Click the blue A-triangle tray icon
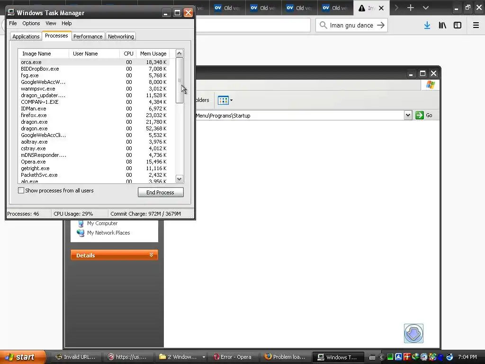485x364 pixels. pyautogui.click(x=398, y=357)
